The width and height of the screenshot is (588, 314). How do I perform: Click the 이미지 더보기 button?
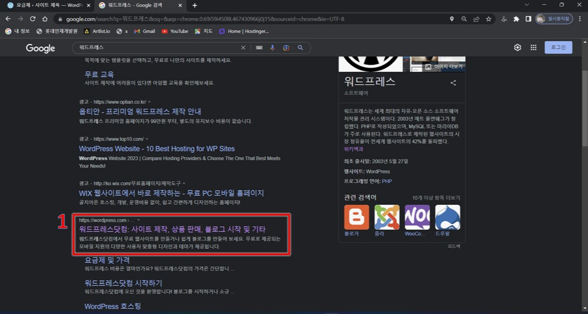[x=444, y=66]
